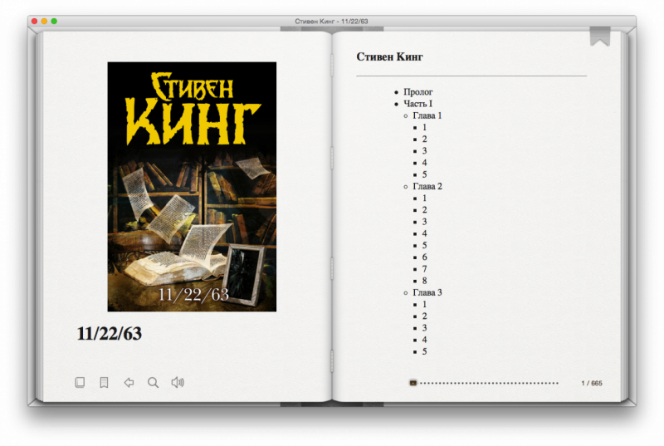The width and height of the screenshot is (664, 446).
Task: Click the Стивен Кинг heading on right page
Action: pyautogui.click(x=389, y=56)
